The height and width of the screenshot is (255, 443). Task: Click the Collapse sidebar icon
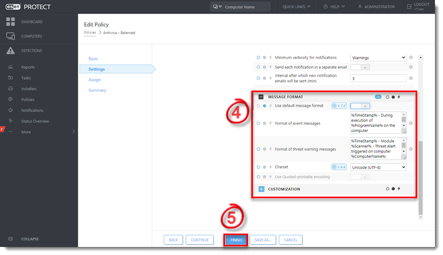click(10, 239)
